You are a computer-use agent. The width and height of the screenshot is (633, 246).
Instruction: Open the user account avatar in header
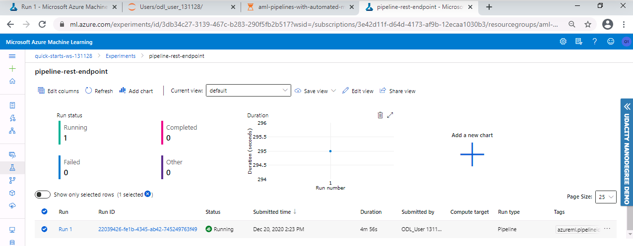(626, 42)
